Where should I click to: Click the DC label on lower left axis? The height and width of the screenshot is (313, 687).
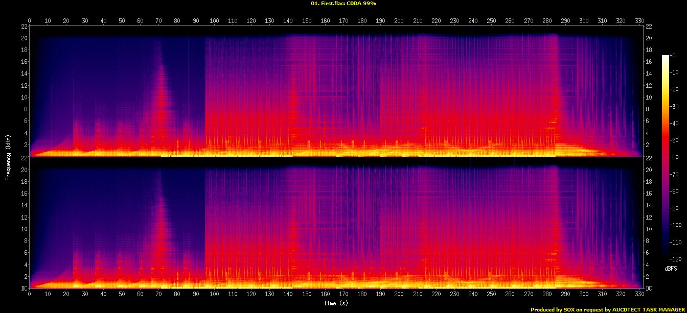point(24,288)
